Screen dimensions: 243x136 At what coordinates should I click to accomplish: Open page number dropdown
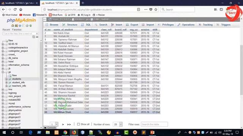54,124
